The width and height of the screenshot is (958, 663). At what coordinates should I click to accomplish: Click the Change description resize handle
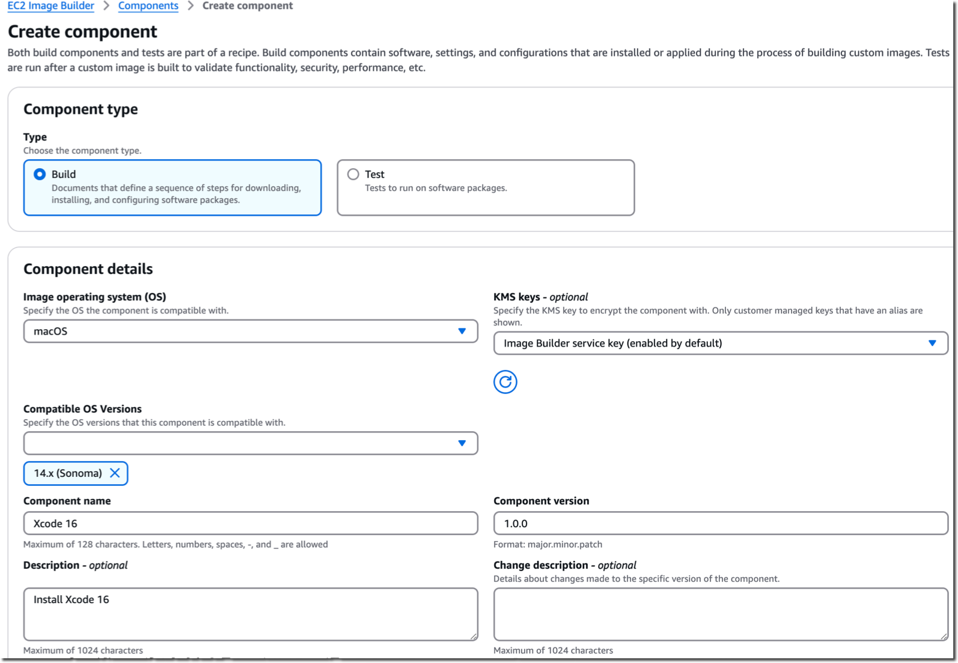944,636
